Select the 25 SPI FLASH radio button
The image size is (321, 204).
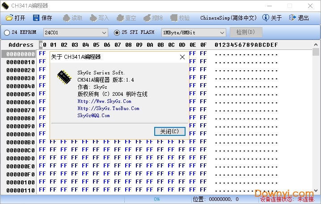pyautogui.click(x=117, y=33)
